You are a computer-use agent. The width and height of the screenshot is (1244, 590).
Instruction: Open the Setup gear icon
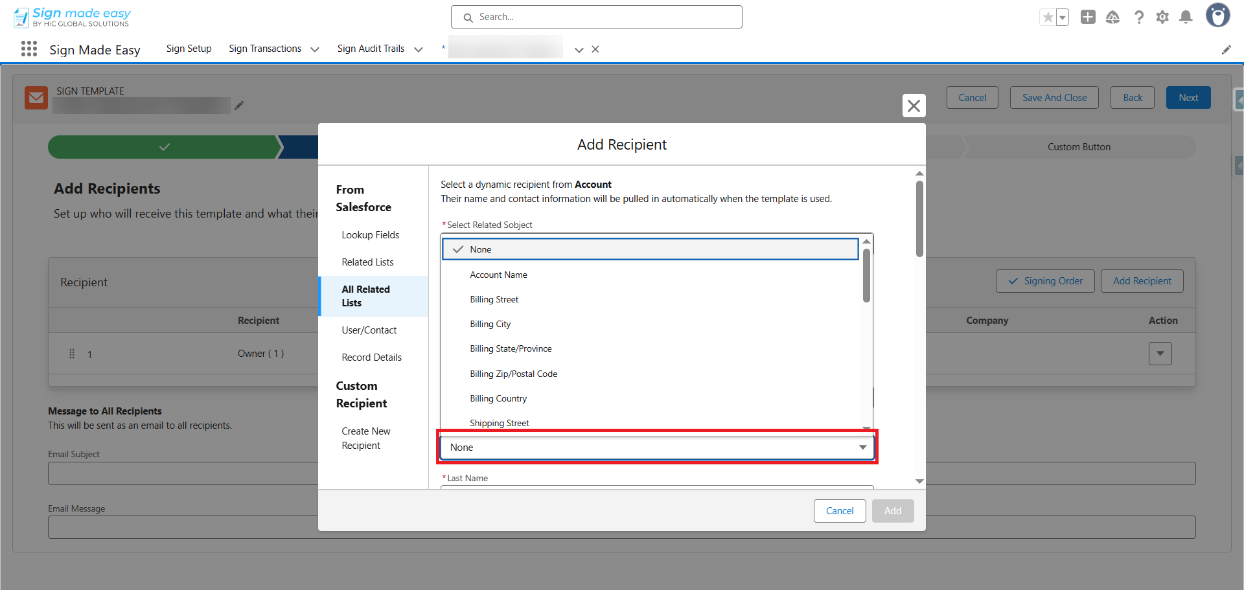coord(1162,17)
